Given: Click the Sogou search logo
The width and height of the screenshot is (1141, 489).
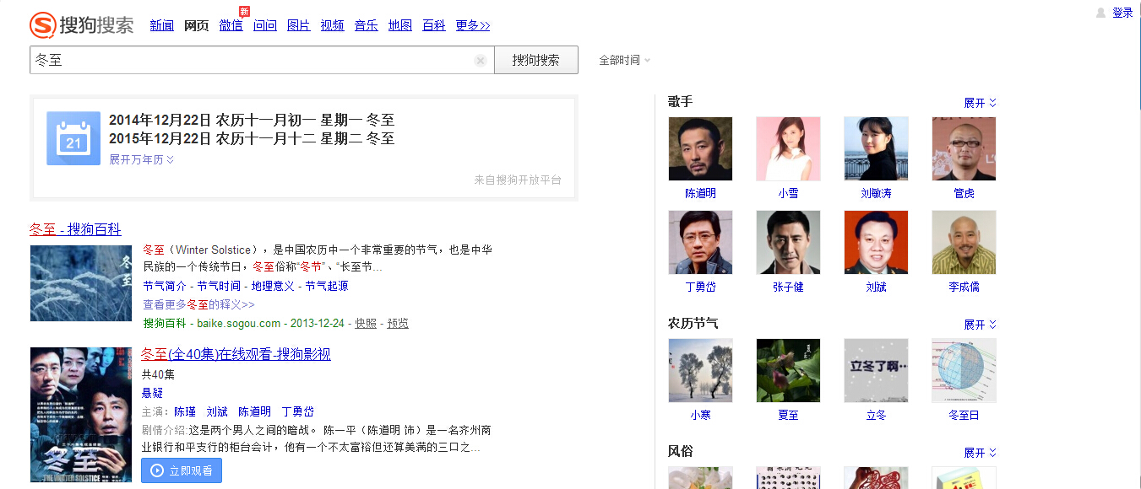Looking at the screenshot, I should (81, 25).
